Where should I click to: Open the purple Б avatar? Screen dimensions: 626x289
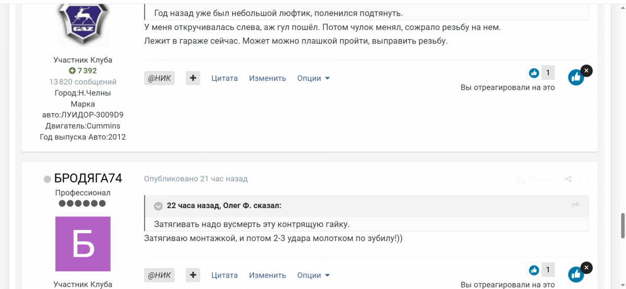(x=83, y=244)
